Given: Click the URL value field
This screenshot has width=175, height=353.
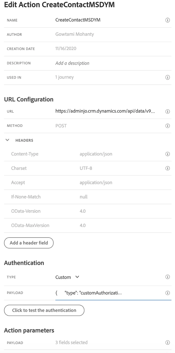Looking at the screenshot, I should (x=105, y=111).
